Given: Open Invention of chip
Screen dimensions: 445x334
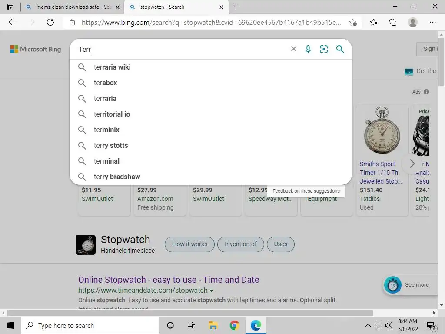Looking at the screenshot, I should tap(241, 244).
